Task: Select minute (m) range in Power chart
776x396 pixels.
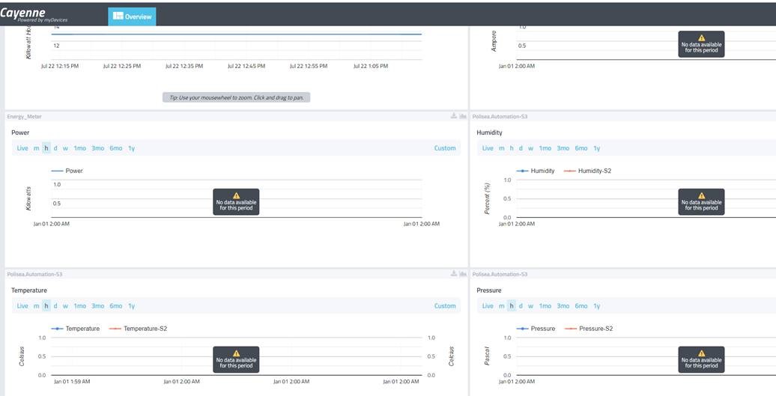Action: click(36, 147)
